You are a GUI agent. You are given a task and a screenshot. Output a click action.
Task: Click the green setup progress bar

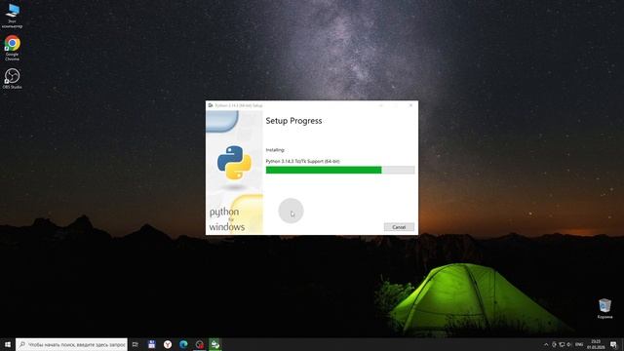[x=340, y=170]
